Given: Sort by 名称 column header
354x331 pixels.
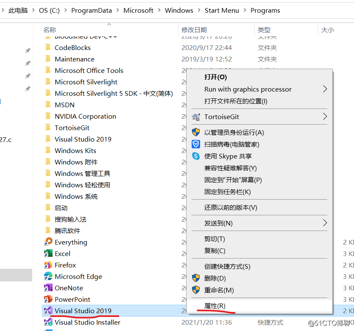Looking at the screenshot, I should 50,30.
